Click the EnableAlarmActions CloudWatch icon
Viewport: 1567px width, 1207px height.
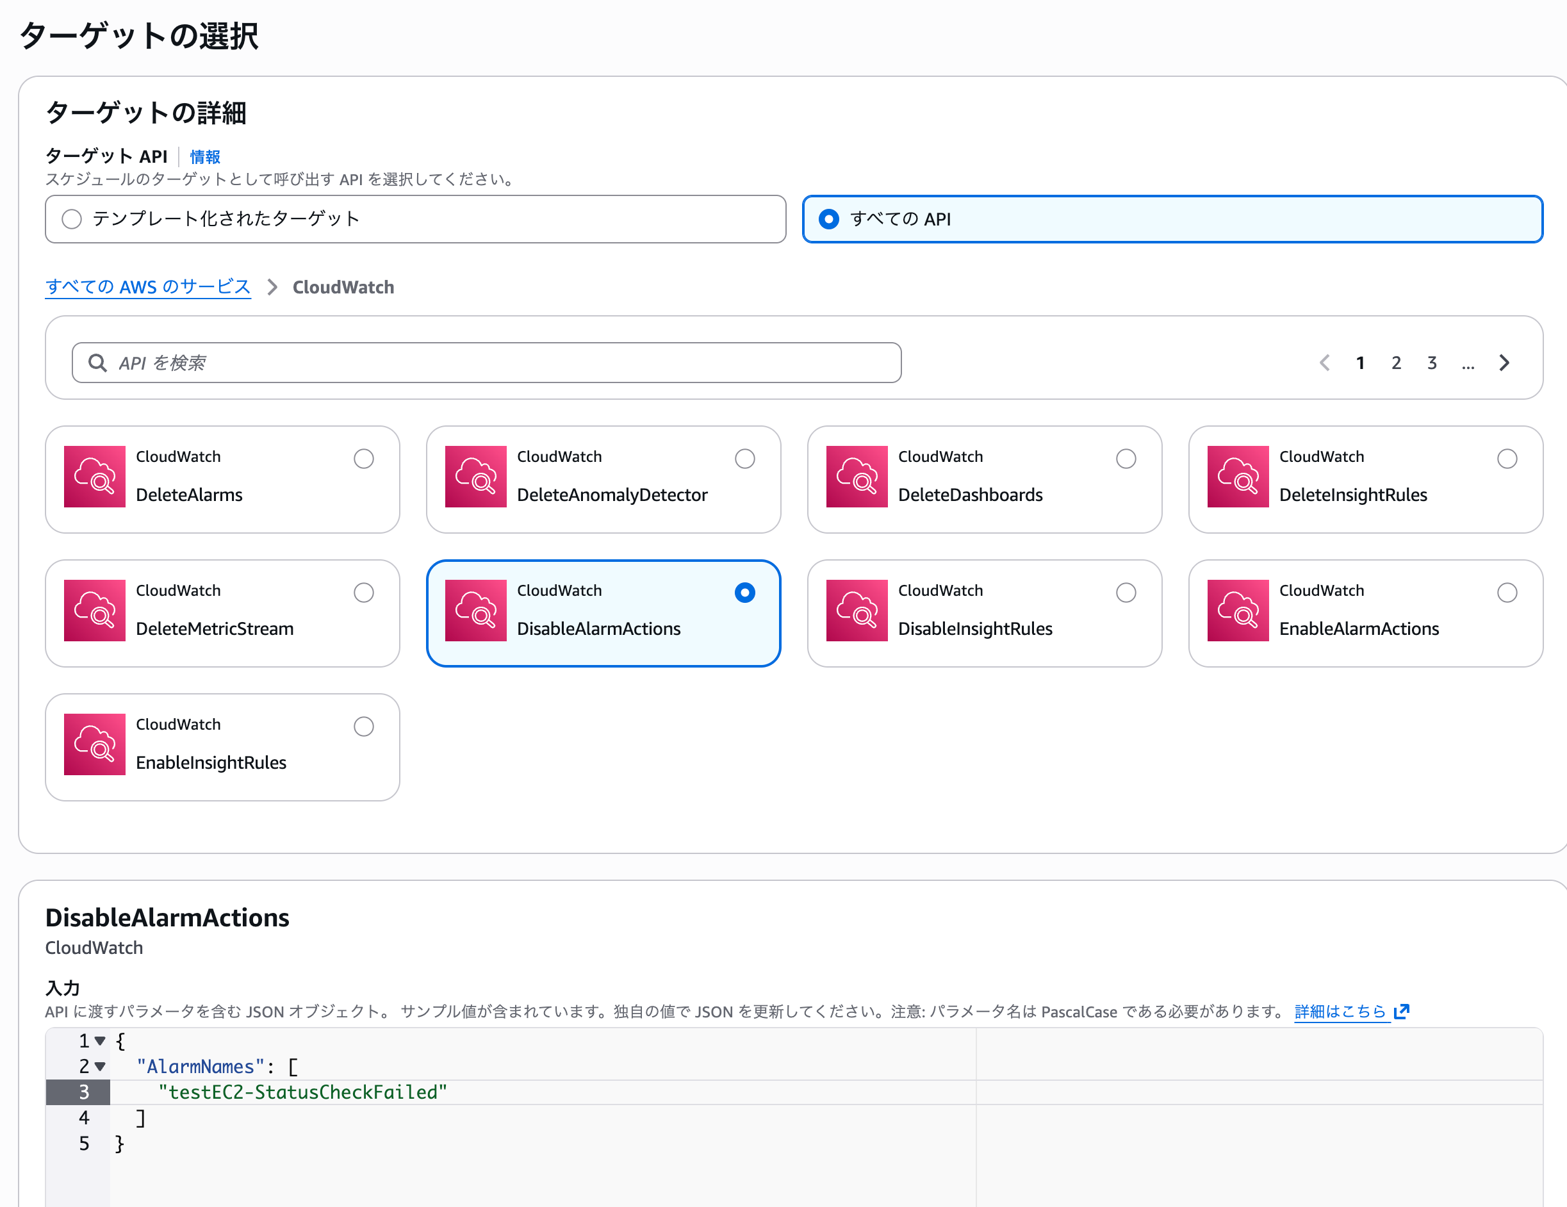(1237, 610)
